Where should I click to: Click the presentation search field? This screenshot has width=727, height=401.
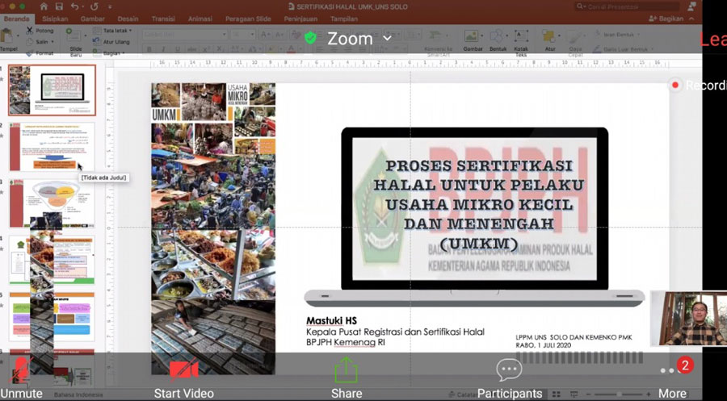(627, 6)
